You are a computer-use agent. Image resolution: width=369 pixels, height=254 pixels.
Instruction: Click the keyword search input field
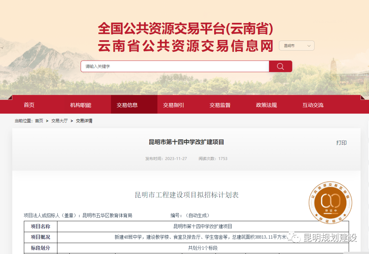click(x=175, y=66)
